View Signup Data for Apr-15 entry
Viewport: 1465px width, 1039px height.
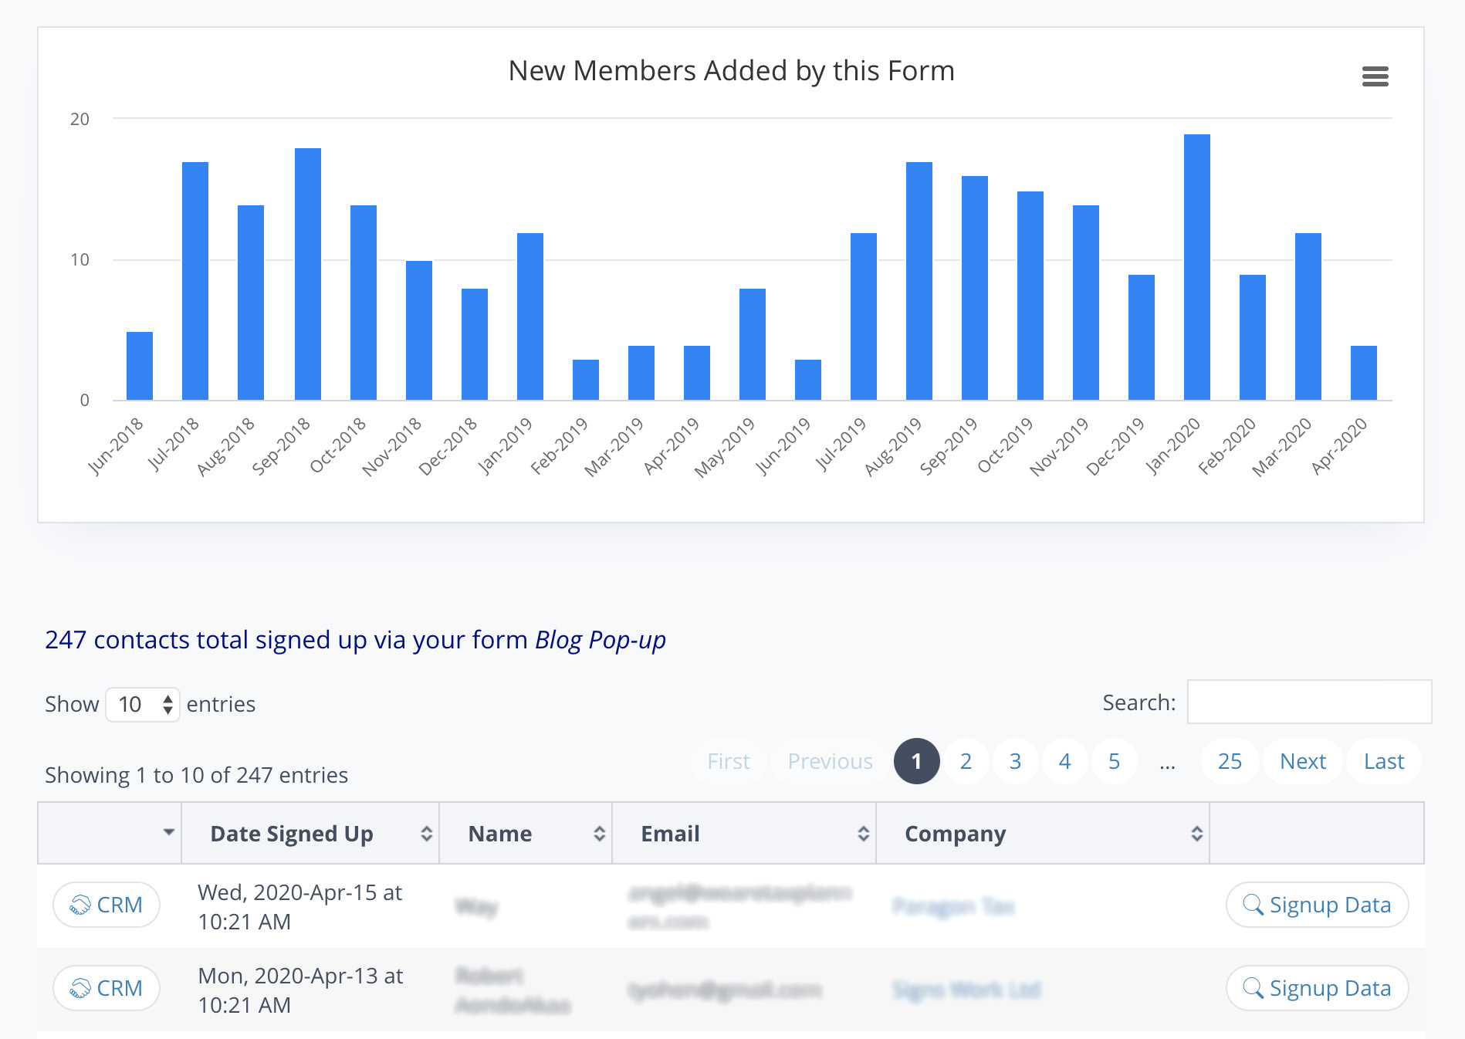pos(1317,905)
